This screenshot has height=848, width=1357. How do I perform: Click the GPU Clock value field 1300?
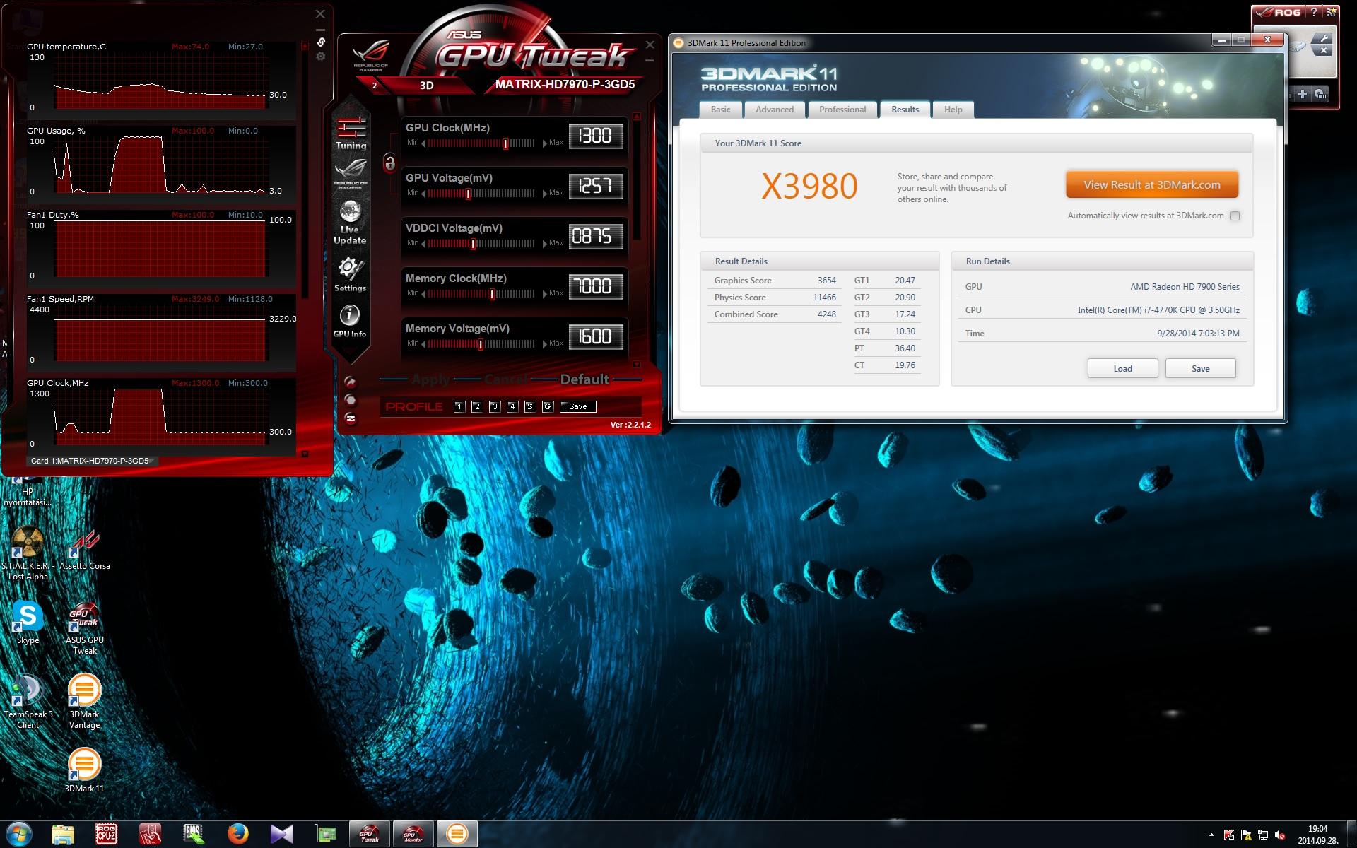[x=596, y=136]
